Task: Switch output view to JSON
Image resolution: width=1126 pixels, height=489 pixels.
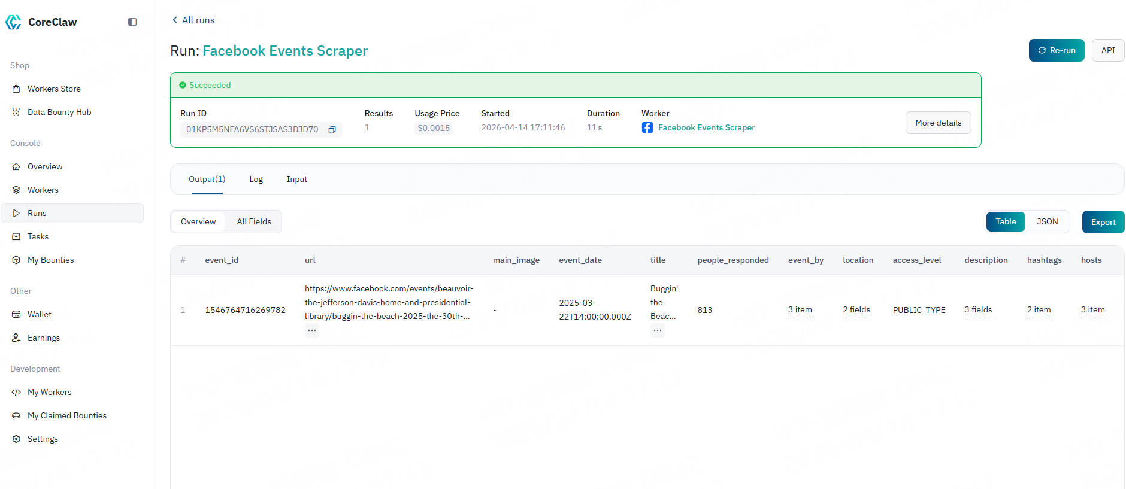Action: [x=1047, y=221]
